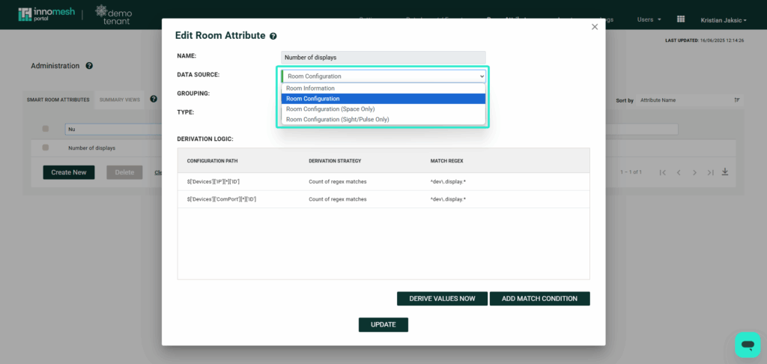Click the attribute filter field containing Nu
This screenshot has width=767, height=364.
pyautogui.click(x=114, y=129)
